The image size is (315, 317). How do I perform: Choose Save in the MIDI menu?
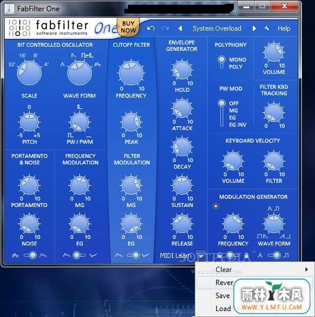[255, 296]
